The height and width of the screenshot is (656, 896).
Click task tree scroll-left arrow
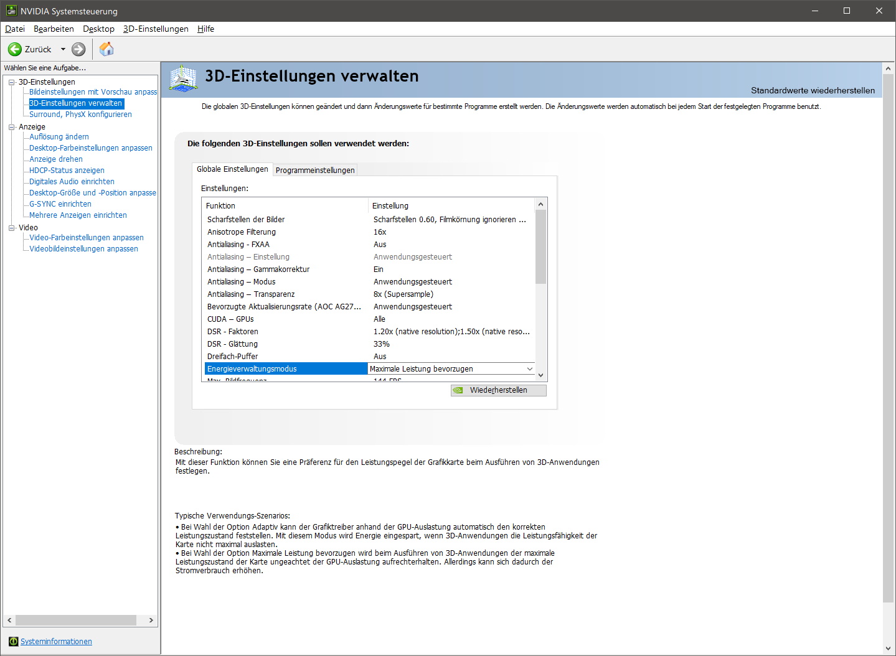9,621
